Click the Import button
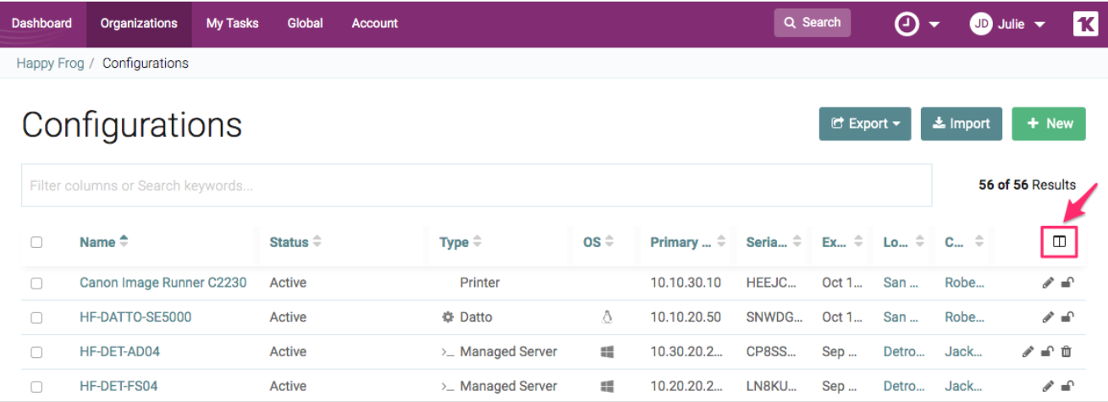Viewport: 1108px width, 402px height. 961,124
